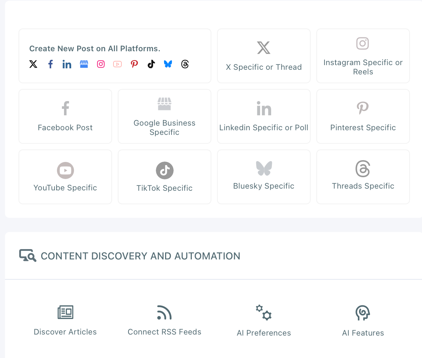Create a Facebook Post

[x=65, y=116]
